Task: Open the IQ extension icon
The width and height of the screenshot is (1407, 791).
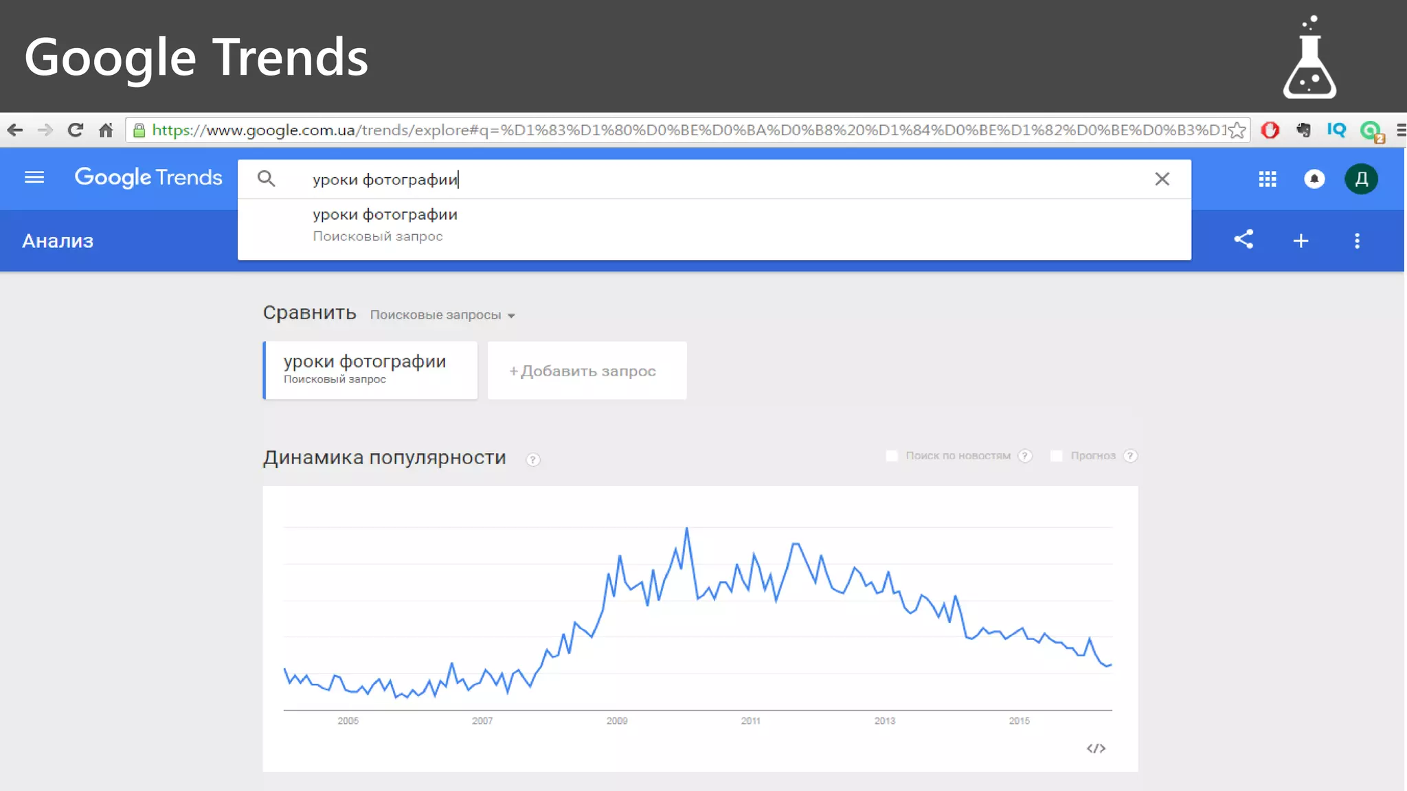Action: click(x=1336, y=129)
